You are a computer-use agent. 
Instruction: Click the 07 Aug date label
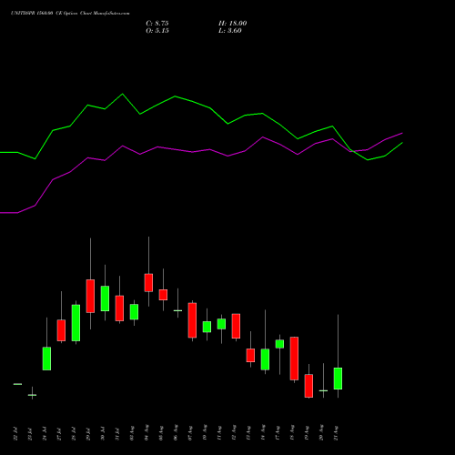click(x=190, y=433)
